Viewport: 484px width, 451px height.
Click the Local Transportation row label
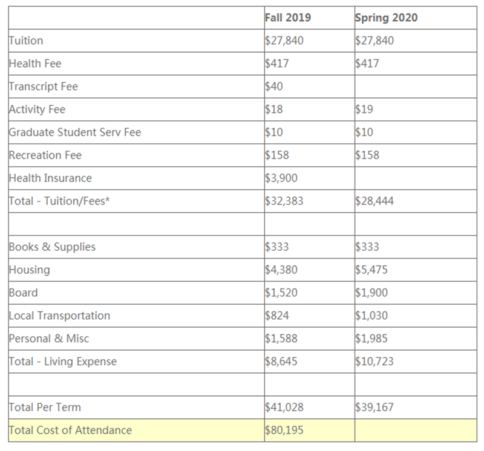(x=59, y=316)
